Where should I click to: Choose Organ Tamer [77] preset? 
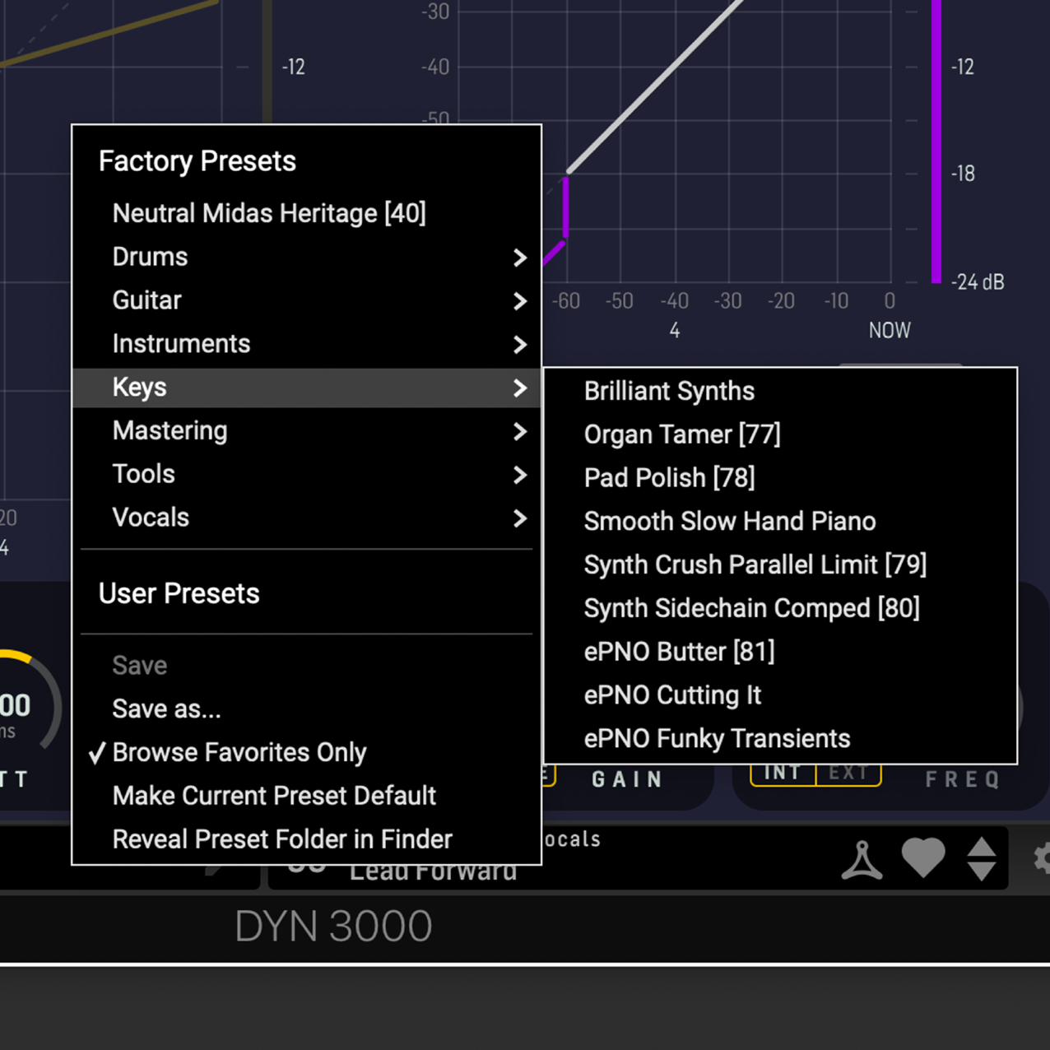point(780,434)
